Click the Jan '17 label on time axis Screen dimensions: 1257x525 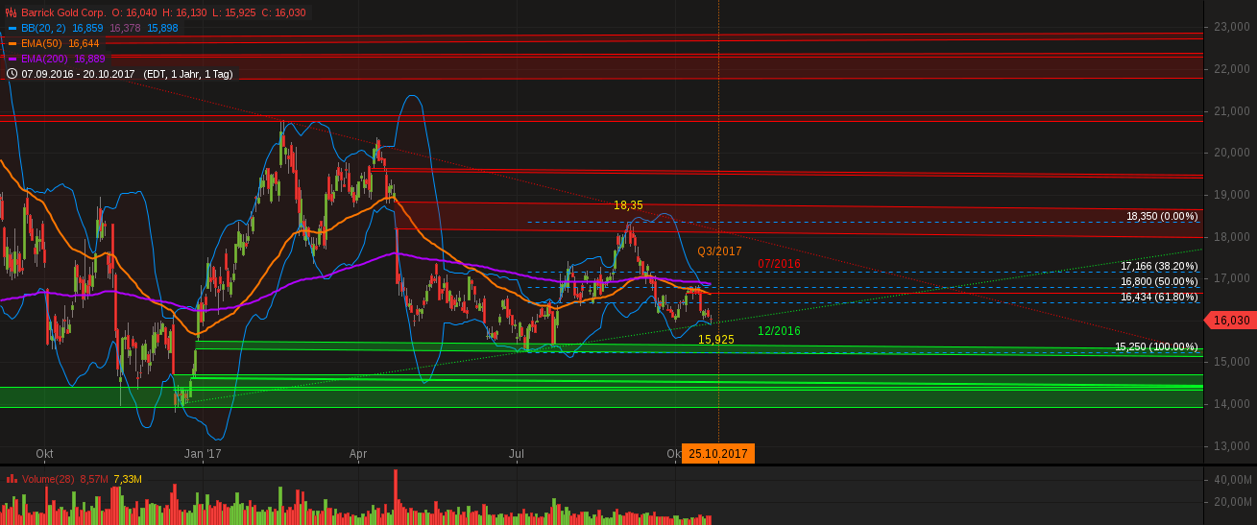[202, 453]
